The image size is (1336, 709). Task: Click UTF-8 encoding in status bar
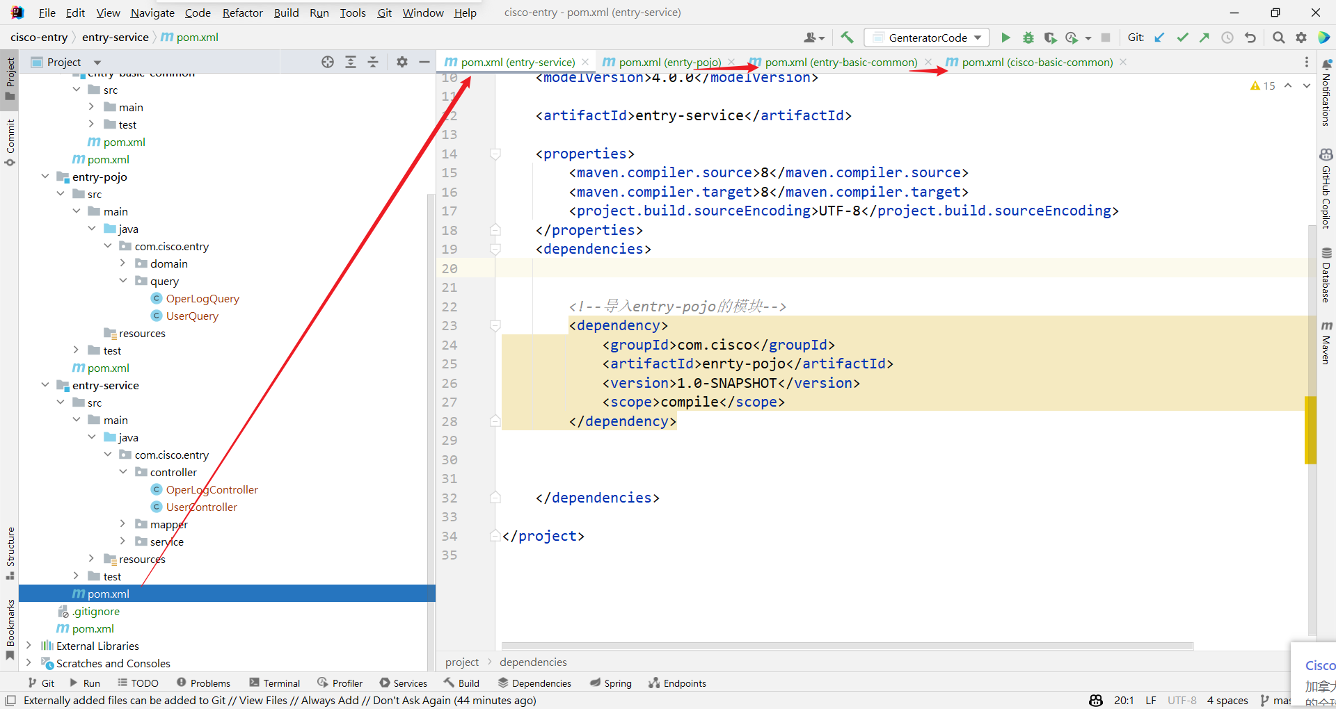click(x=1182, y=700)
